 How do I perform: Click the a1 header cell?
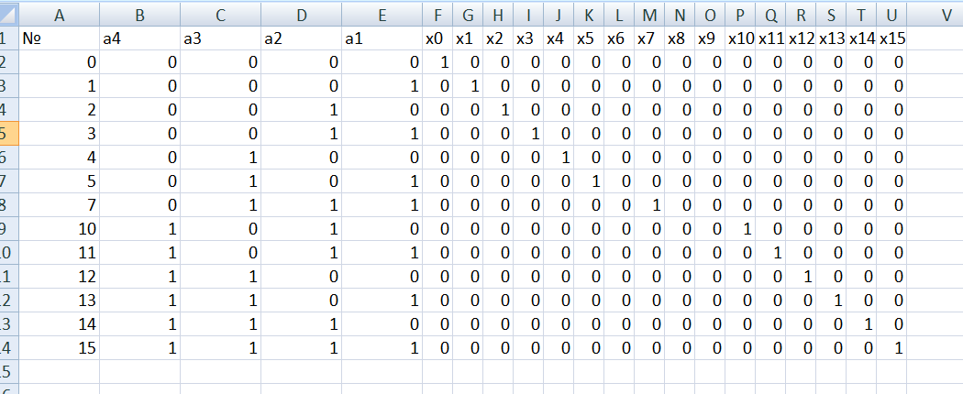[382, 38]
